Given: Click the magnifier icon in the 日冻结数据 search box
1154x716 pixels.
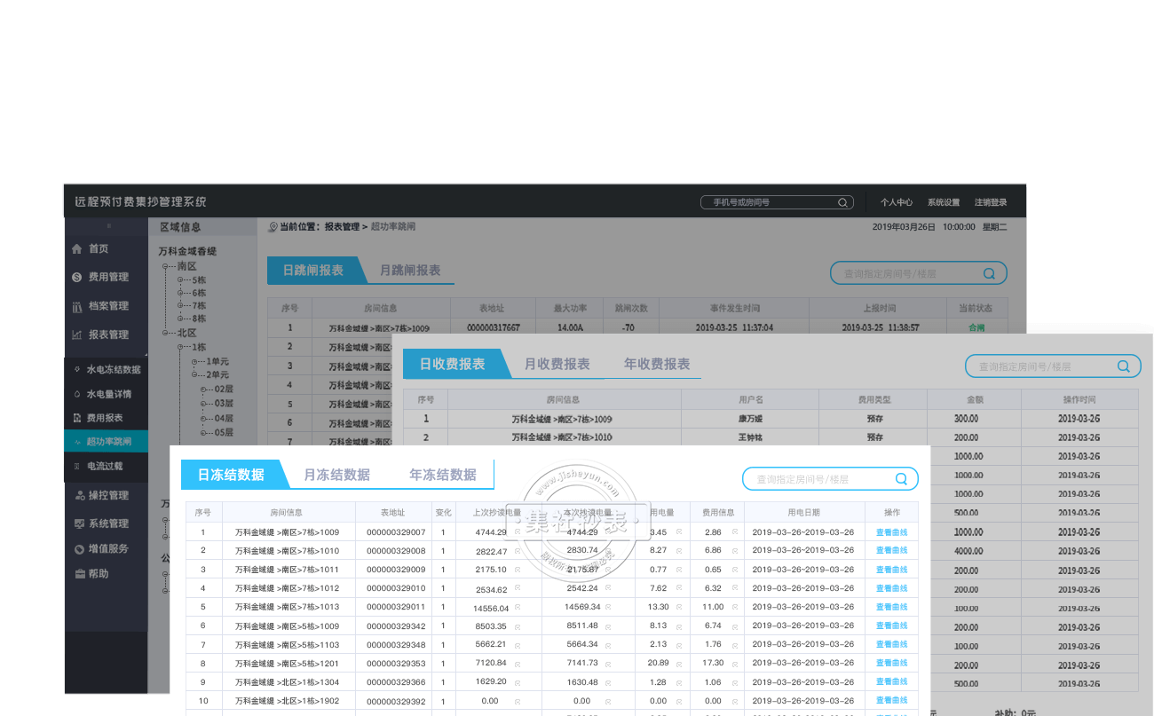Looking at the screenshot, I should pyautogui.click(x=901, y=479).
